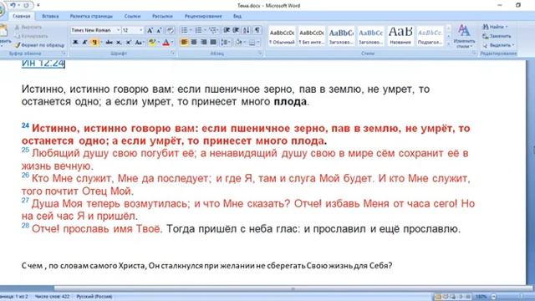Viewport: 535px width, 301px height.
Task: Switch to Print Layout view in status bar
Action: pos(438,297)
